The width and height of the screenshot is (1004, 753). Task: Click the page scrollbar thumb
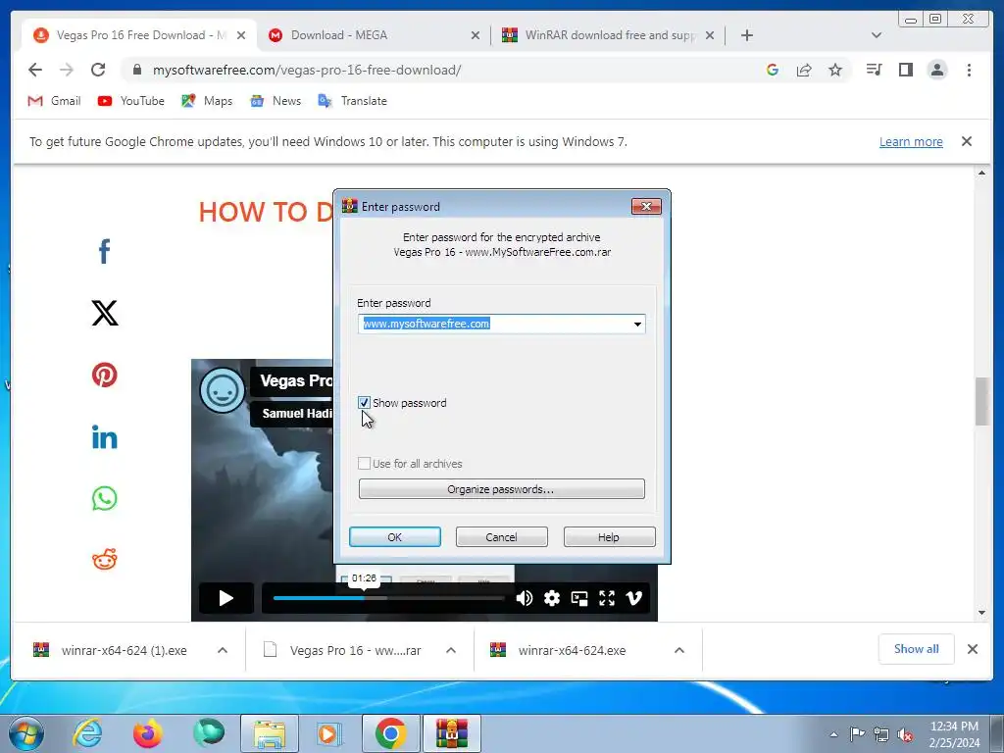(x=981, y=401)
